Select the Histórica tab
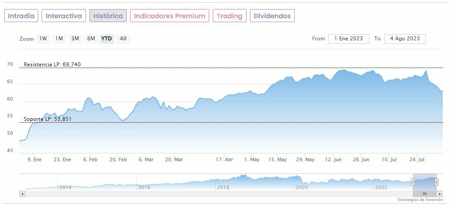The height and width of the screenshot is (208, 451). 108,16
